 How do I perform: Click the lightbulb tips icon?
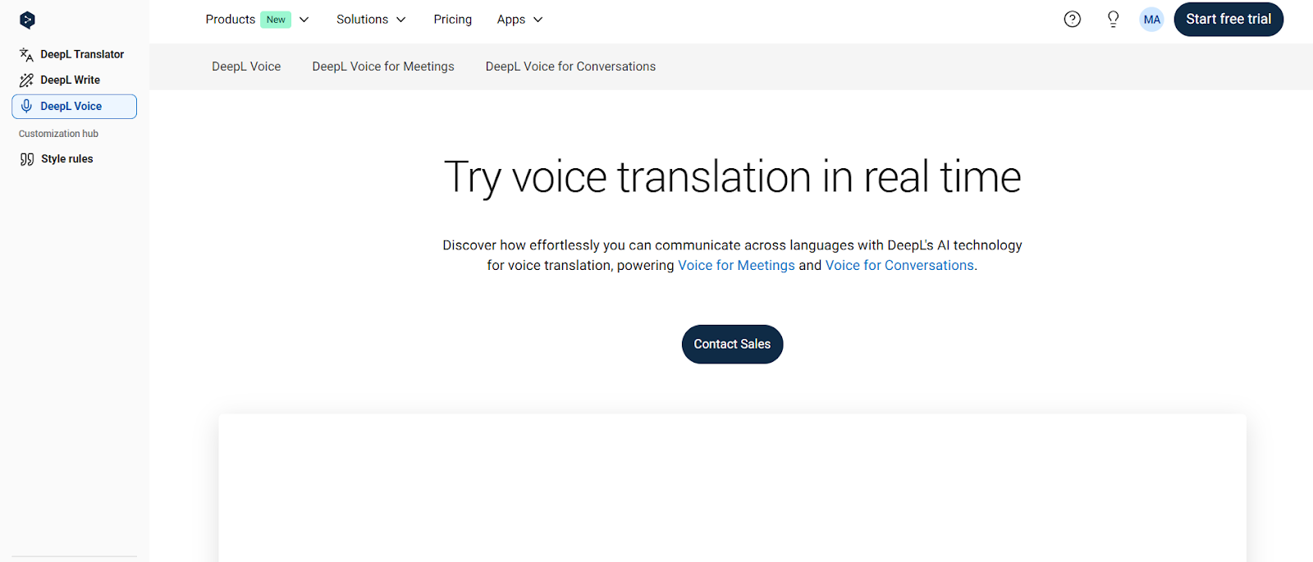1113,19
